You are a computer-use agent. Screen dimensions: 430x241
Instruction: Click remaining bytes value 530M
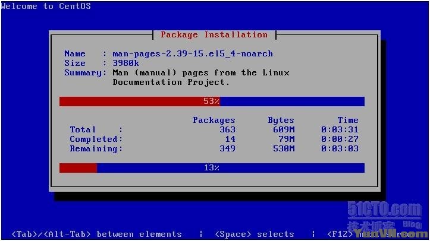284,148
